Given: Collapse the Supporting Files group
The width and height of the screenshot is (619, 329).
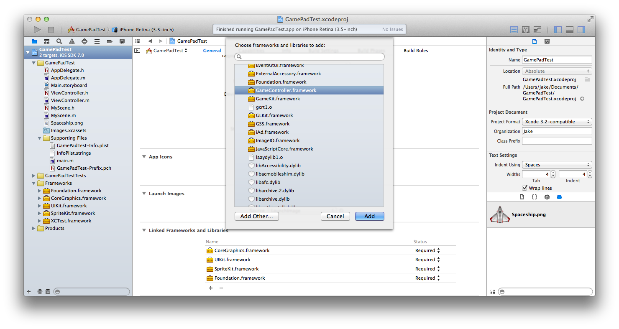Looking at the screenshot, I should click(x=40, y=138).
